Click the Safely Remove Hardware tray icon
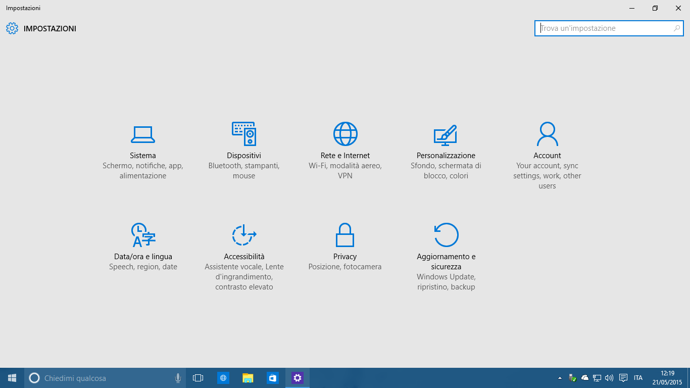 click(x=572, y=378)
